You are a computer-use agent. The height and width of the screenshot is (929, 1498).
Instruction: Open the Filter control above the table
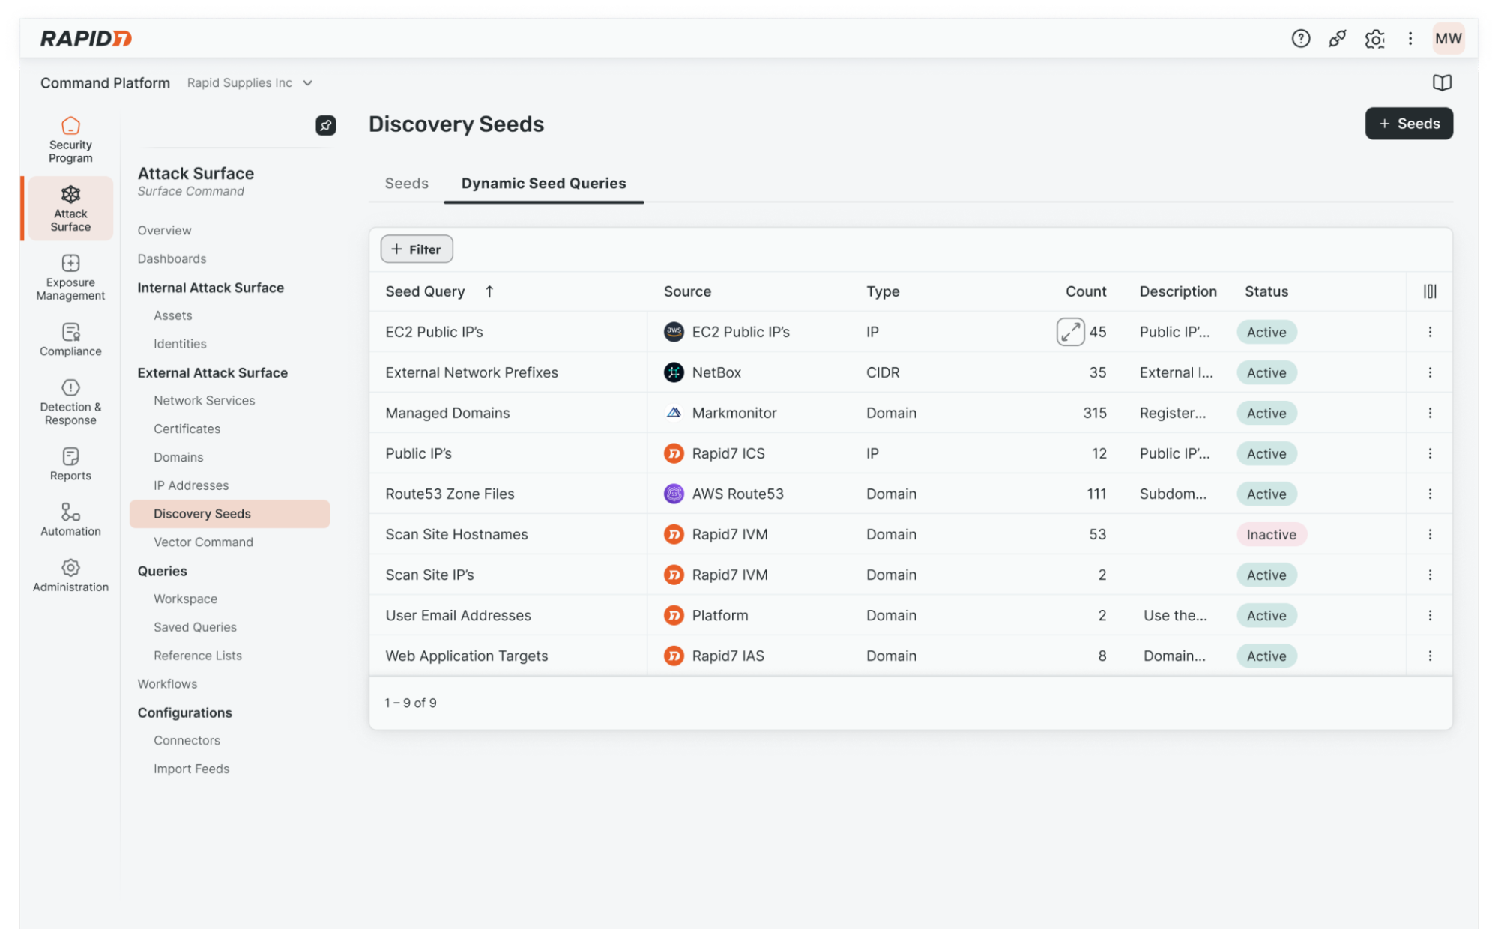pyautogui.click(x=416, y=249)
